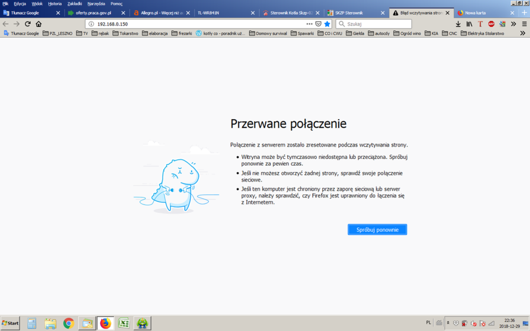Open the Downloads arrow icon
Image resolution: width=530 pixels, height=331 pixels.
coord(458,24)
